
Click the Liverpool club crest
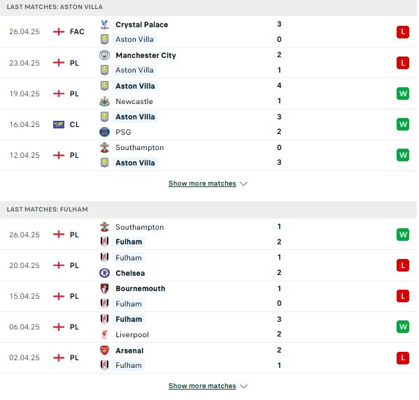click(104, 334)
